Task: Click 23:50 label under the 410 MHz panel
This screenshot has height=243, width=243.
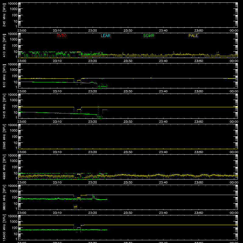Action: click(x=199, y=61)
